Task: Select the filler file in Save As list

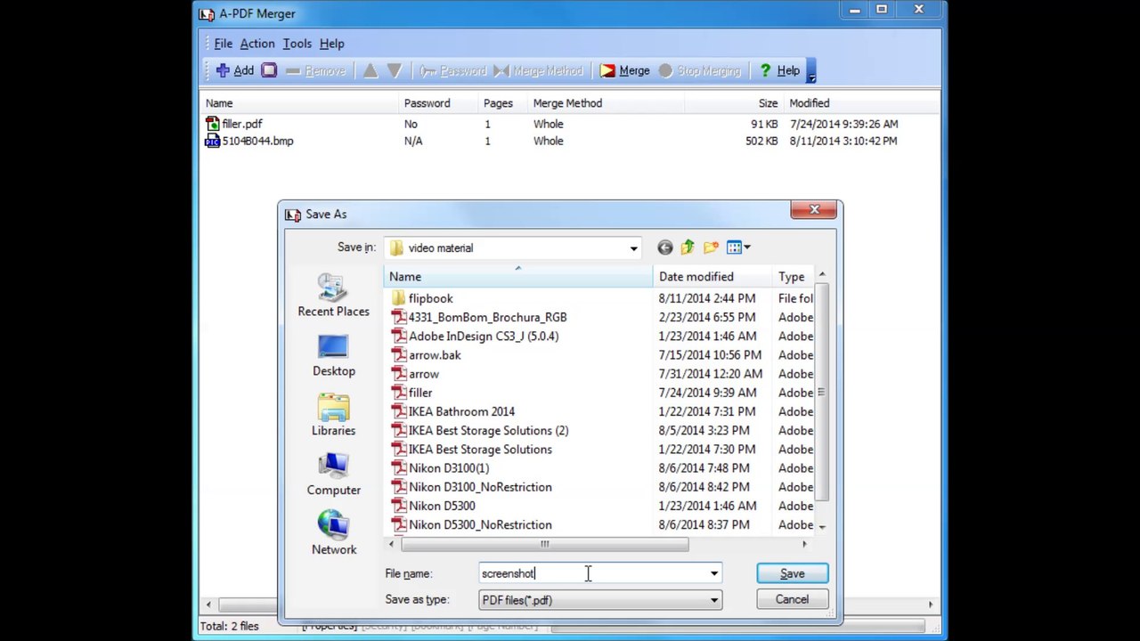Action: pyautogui.click(x=411, y=393)
